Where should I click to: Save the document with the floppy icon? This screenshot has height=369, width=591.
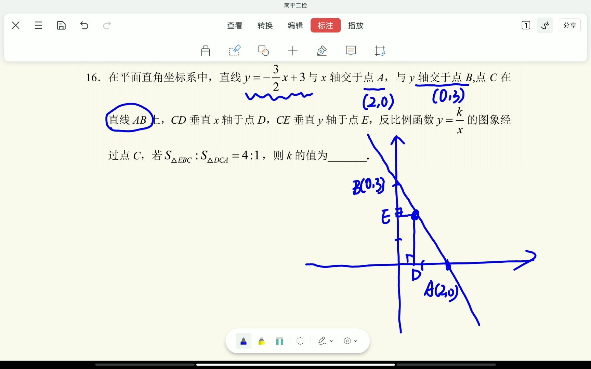(x=61, y=25)
